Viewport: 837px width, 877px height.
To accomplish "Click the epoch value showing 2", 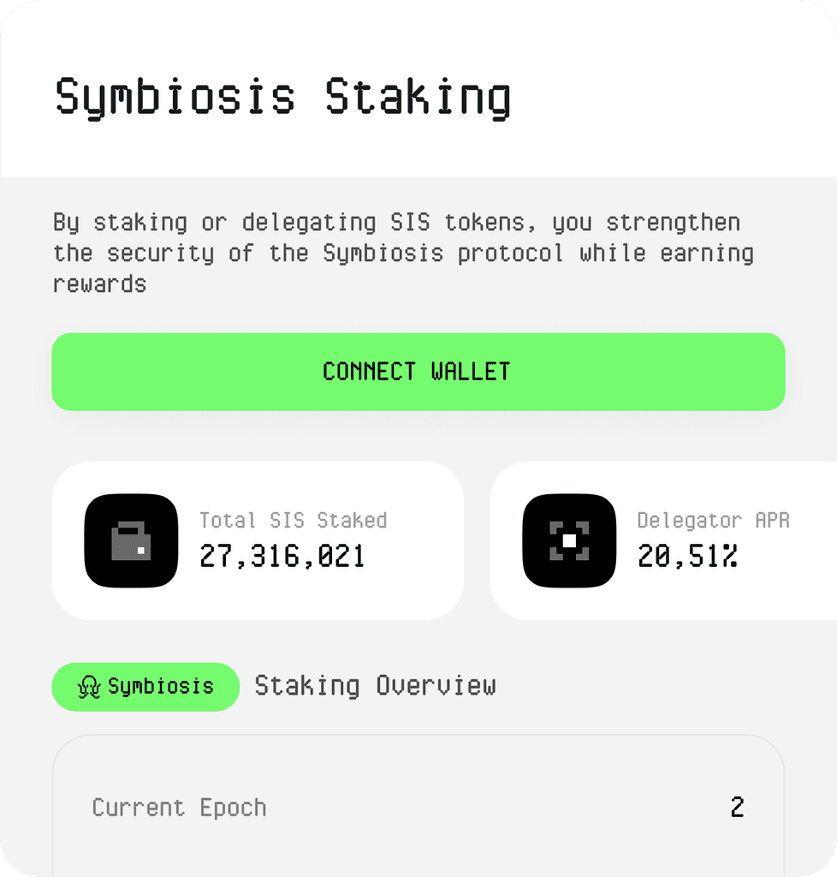I will (x=737, y=807).
